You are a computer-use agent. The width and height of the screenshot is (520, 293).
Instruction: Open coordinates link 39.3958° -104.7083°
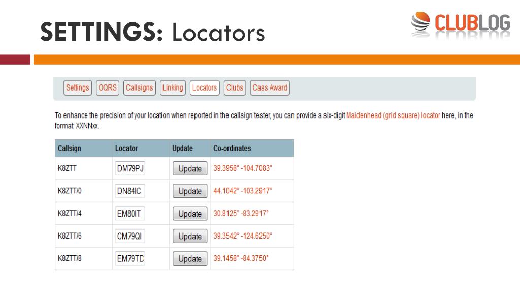[242, 168]
